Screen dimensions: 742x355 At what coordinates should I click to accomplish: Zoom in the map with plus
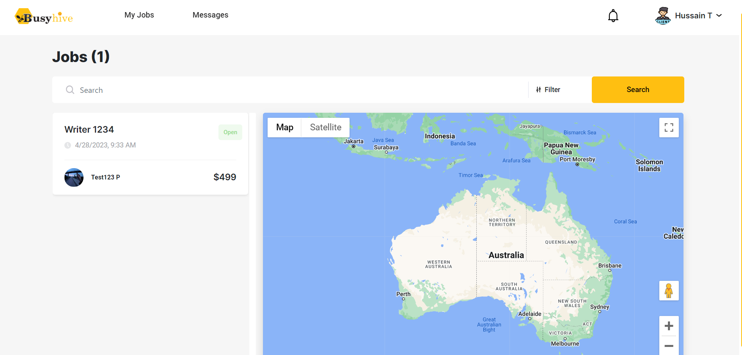(x=669, y=326)
